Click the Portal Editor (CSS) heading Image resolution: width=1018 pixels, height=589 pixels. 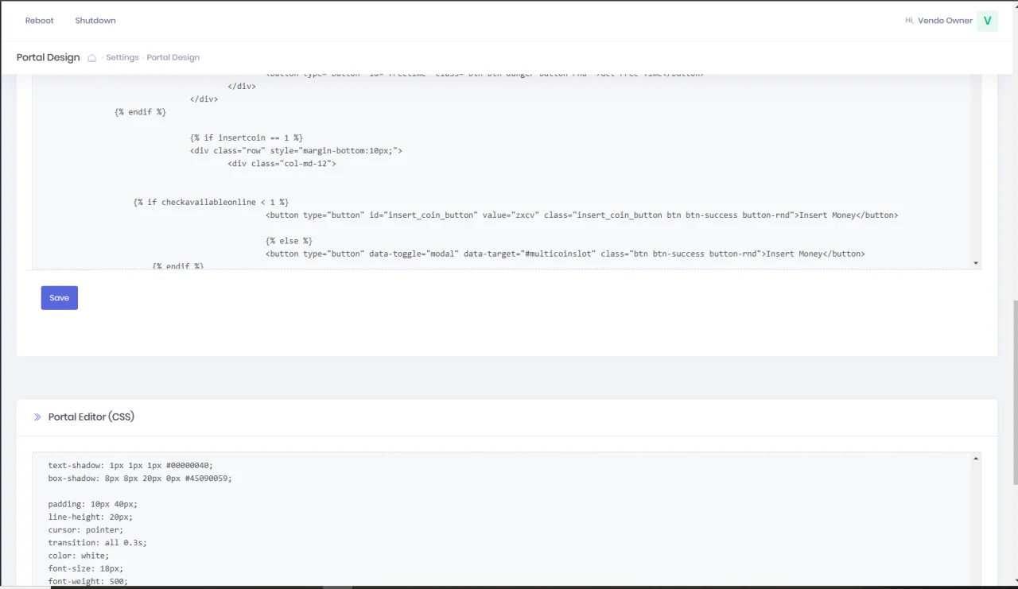pyautogui.click(x=91, y=417)
